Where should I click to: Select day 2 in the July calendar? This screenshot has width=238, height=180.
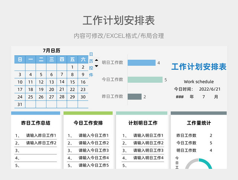pos(83,67)
